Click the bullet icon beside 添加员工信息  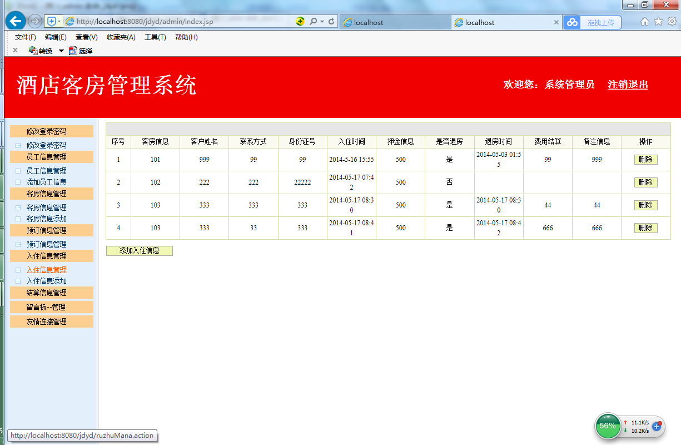tap(18, 182)
